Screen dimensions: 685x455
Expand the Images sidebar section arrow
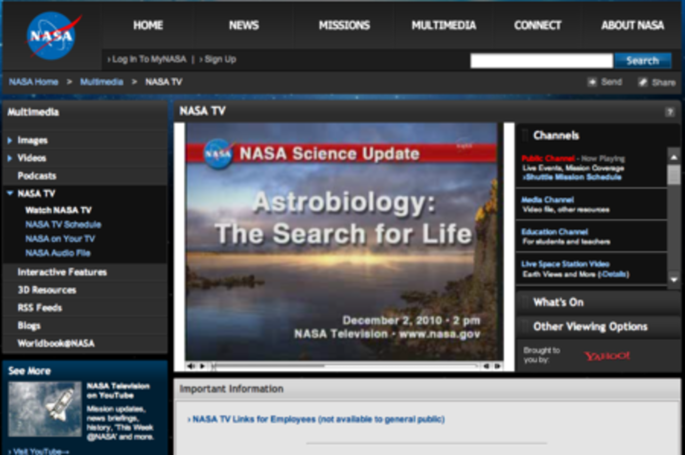(x=10, y=141)
